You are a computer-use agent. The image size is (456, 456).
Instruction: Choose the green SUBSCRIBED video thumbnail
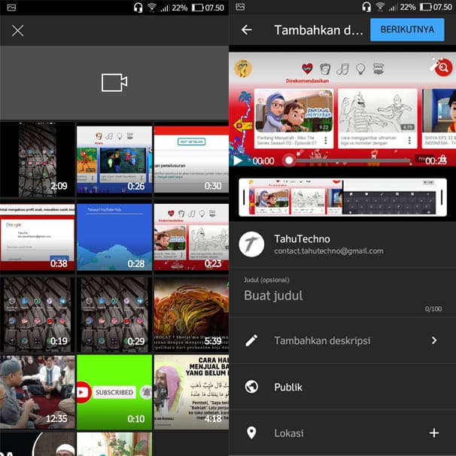coord(114,391)
